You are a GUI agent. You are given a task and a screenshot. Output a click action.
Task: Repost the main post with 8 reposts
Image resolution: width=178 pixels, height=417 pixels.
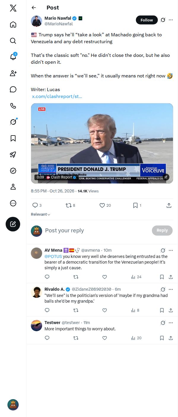[x=70, y=206]
